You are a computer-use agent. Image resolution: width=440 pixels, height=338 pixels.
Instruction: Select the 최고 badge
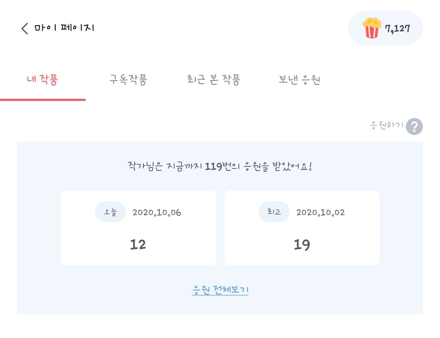tap(274, 212)
